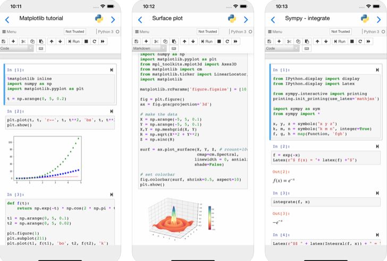
Task: Insert cell below in Surface plot toolbar
Action: 146,42
